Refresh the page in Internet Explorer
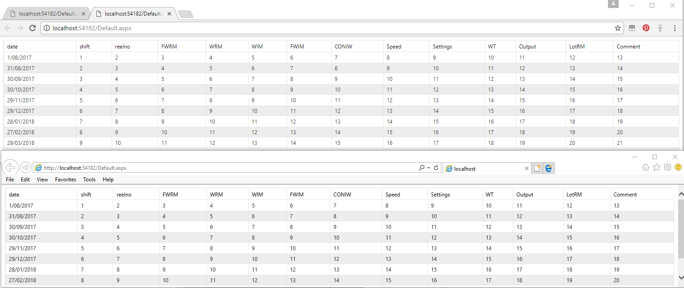 [x=436, y=168]
